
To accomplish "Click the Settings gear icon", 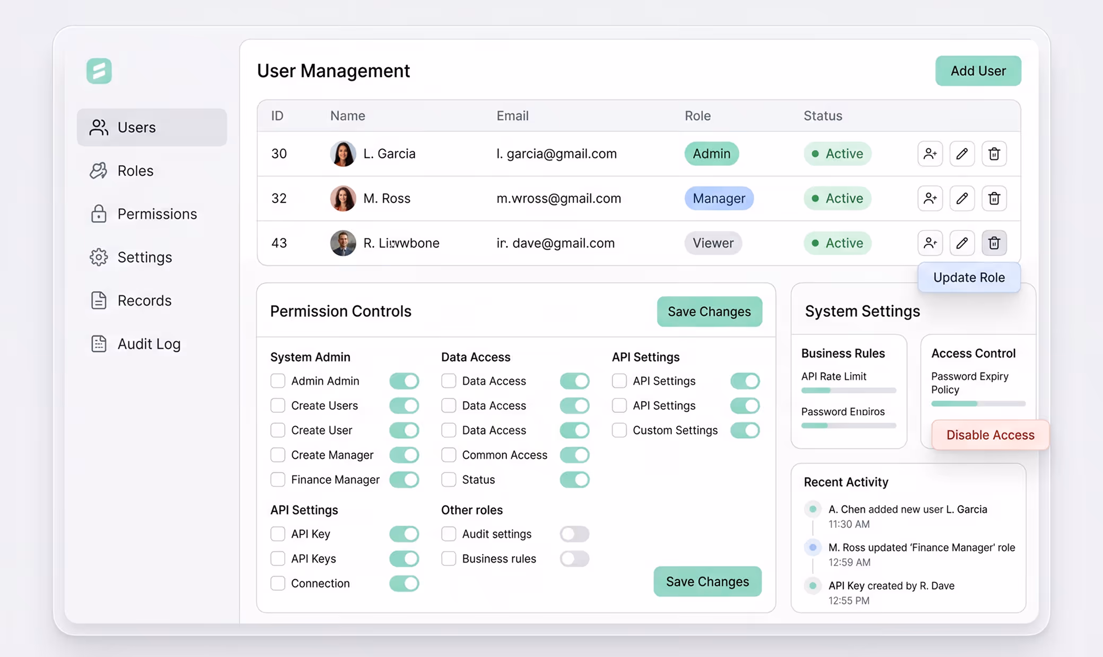I will tap(99, 257).
